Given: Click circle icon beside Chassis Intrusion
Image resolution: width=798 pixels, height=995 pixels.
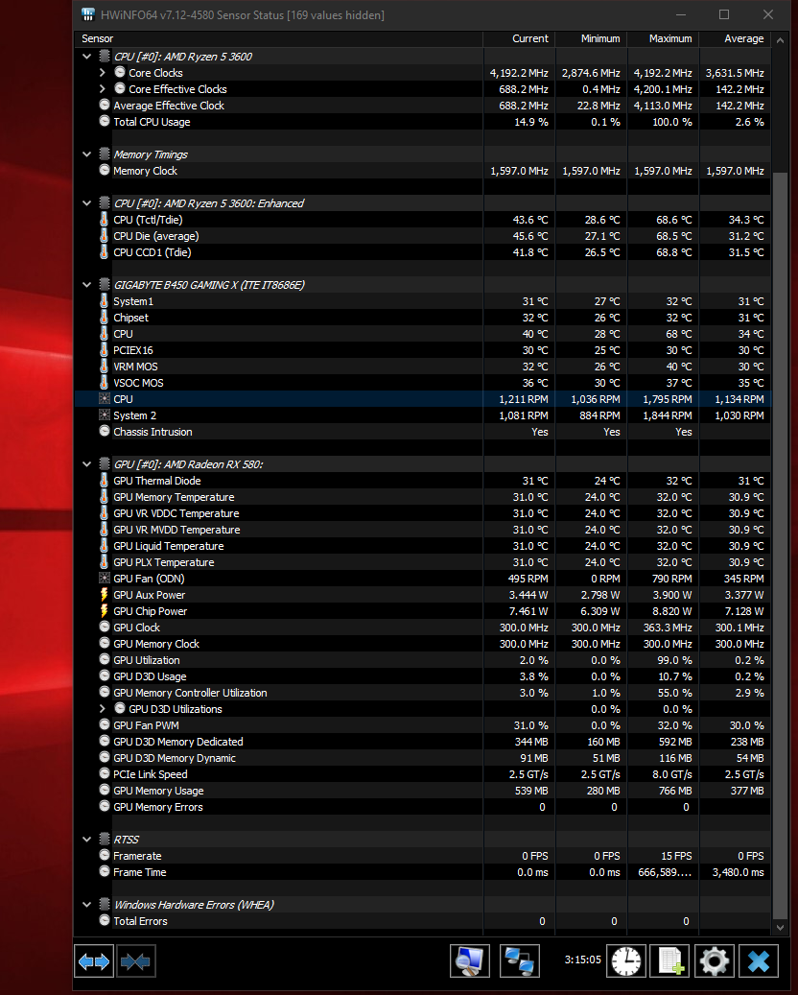Looking at the screenshot, I should pyautogui.click(x=105, y=431).
